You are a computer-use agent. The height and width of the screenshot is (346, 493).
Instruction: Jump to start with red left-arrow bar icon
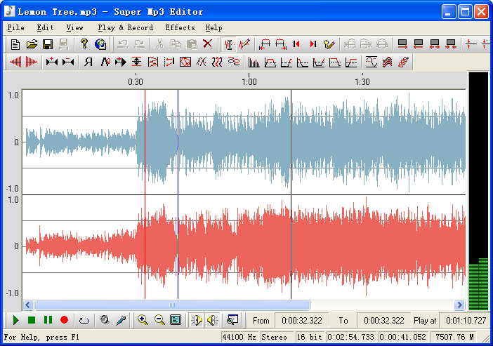[x=296, y=44]
